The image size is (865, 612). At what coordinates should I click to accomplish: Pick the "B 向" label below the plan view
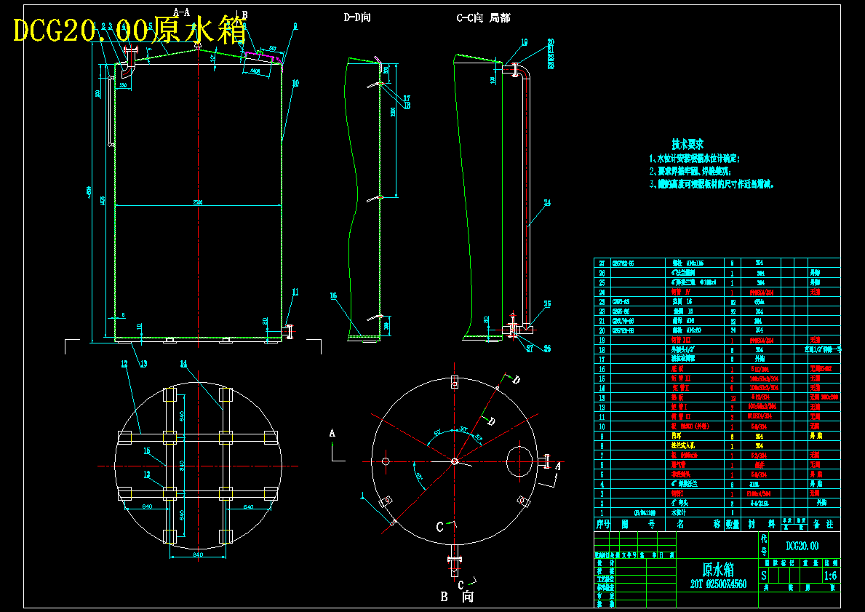(x=457, y=597)
